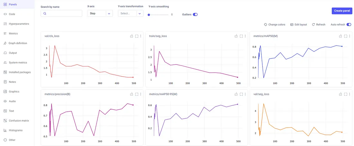Toggle the Outliers switch
The image size is (354, 146).
tap(195, 14)
